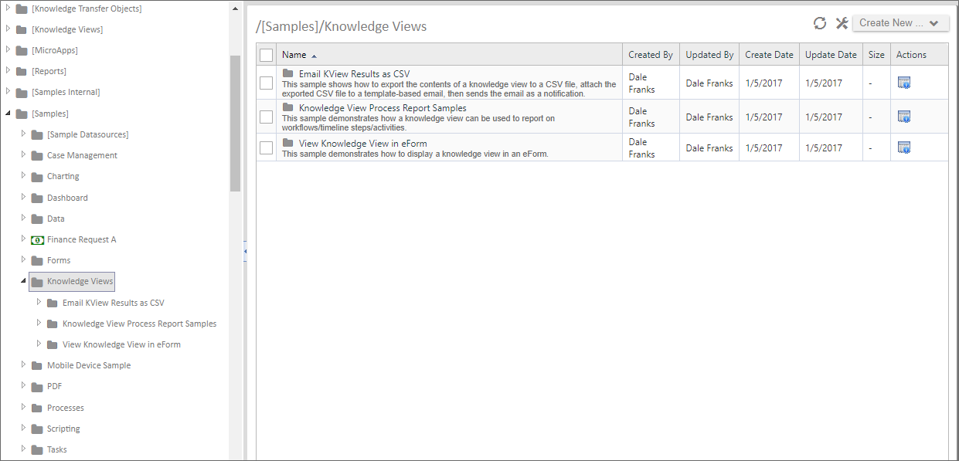Expand the Forms tree node

pos(23,259)
